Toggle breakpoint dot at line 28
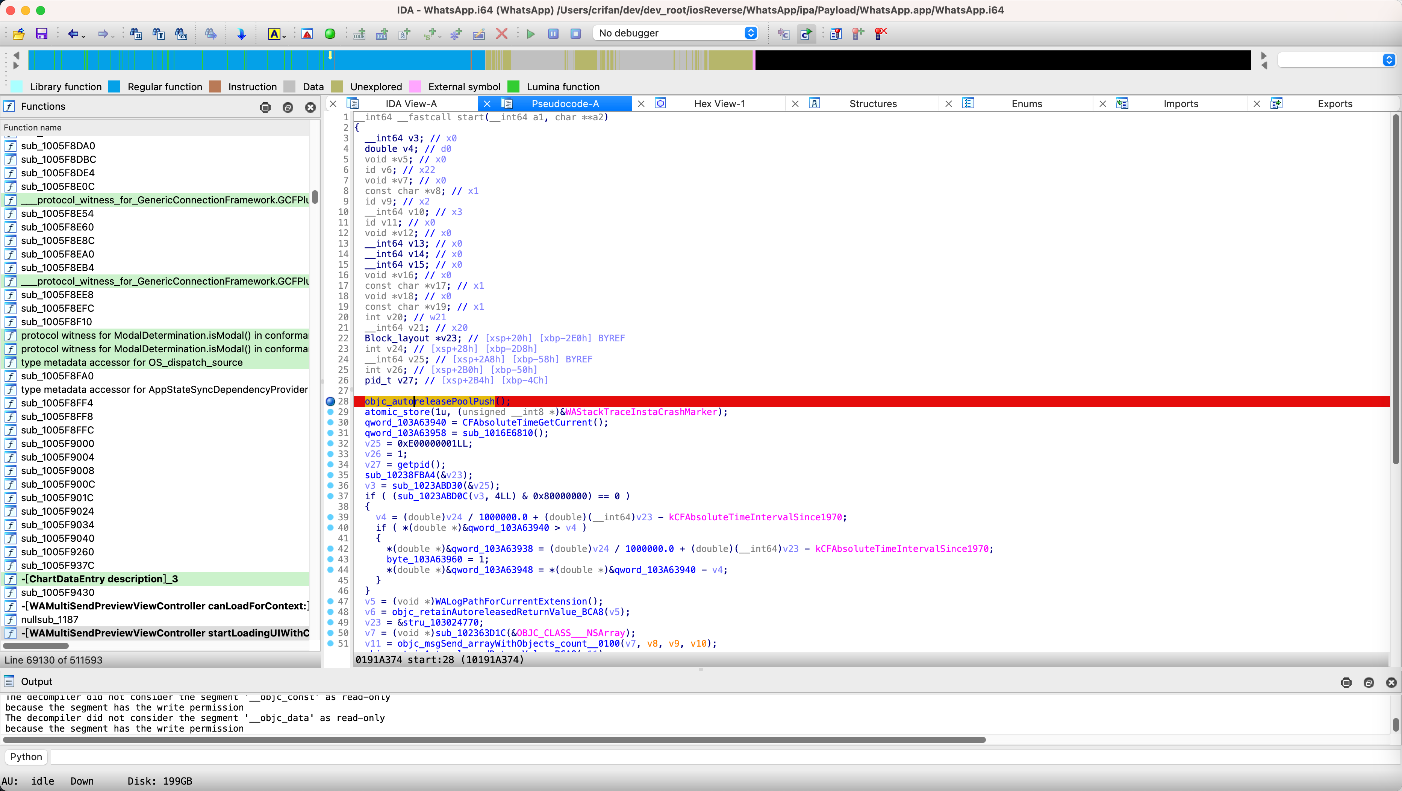The image size is (1402, 791). click(x=330, y=401)
